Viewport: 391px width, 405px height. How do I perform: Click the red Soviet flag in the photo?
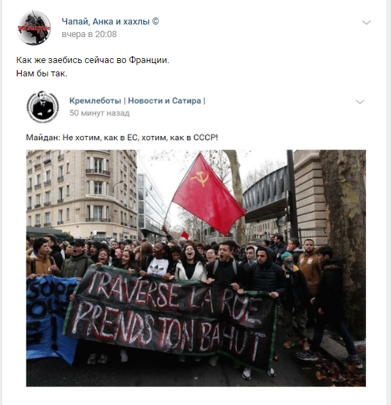[208, 193]
